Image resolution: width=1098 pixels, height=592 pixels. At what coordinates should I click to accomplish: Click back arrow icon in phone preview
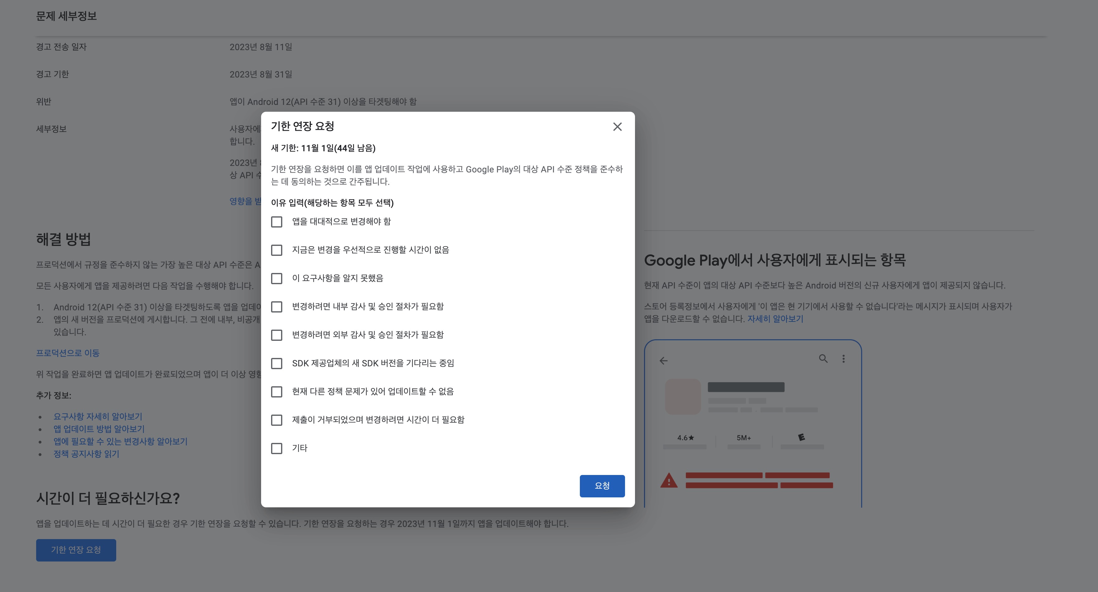pyautogui.click(x=664, y=361)
